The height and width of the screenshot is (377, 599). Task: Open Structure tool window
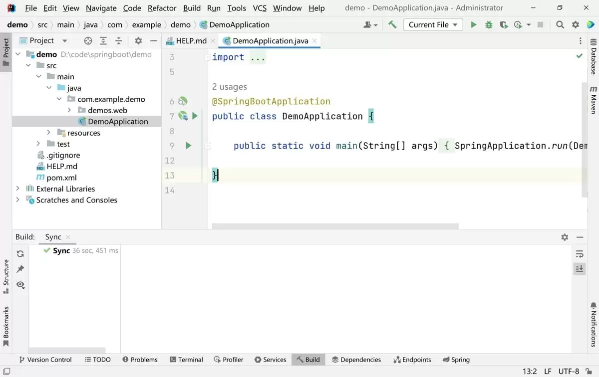(x=6, y=277)
